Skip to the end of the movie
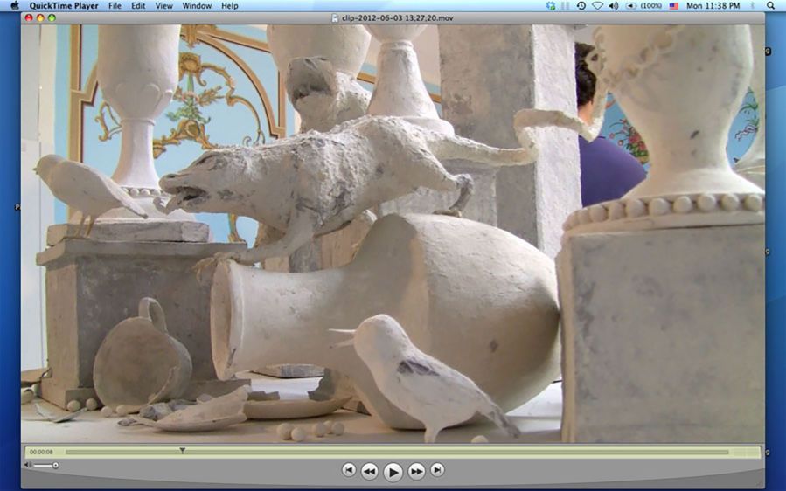The height and width of the screenshot is (491, 786). [437, 470]
